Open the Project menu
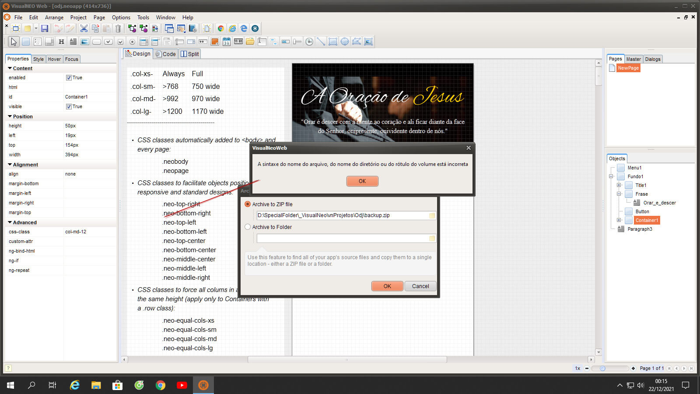The image size is (700, 394). click(x=78, y=18)
